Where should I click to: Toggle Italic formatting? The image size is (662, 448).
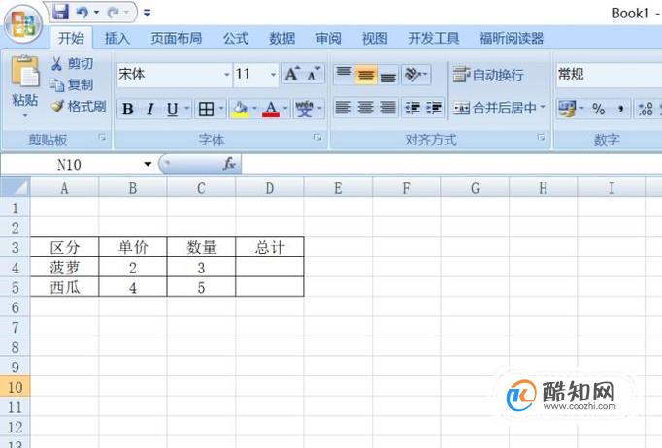pyautogui.click(x=150, y=109)
